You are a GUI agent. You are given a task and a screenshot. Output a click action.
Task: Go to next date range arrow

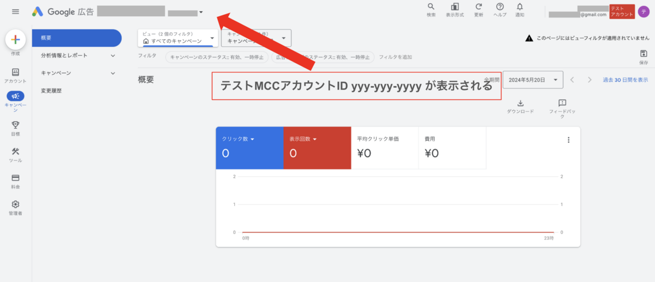[589, 80]
